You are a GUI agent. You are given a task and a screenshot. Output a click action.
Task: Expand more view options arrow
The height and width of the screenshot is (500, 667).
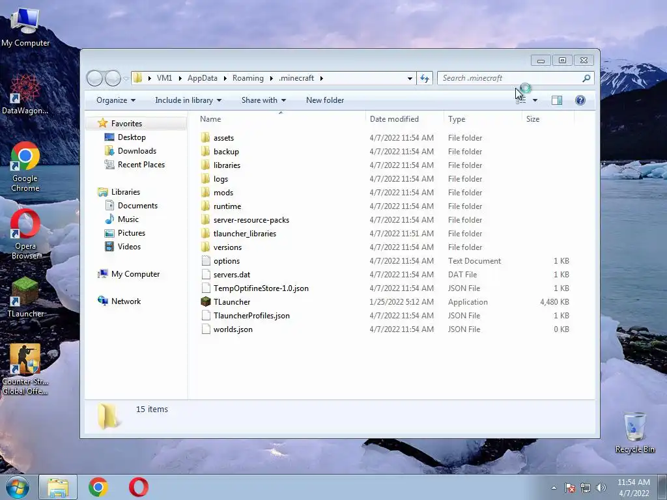tap(535, 100)
